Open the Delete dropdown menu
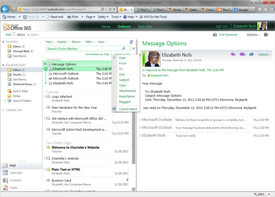The height and width of the screenshot is (197, 275). (x=63, y=42)
